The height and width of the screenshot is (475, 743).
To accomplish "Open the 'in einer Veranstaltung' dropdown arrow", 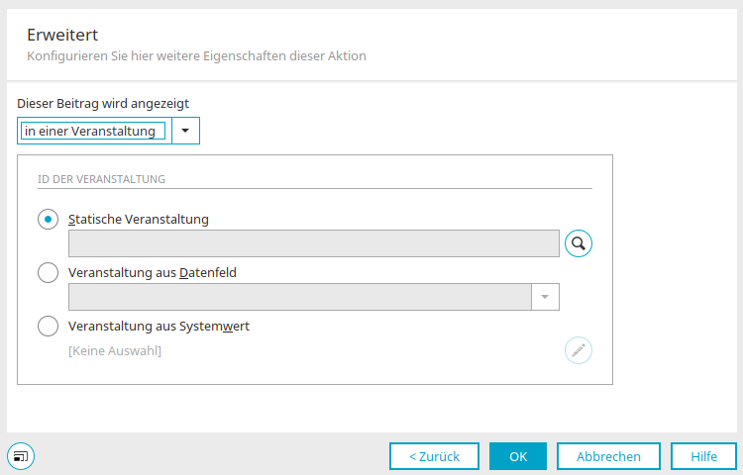I will click(185, 131).
